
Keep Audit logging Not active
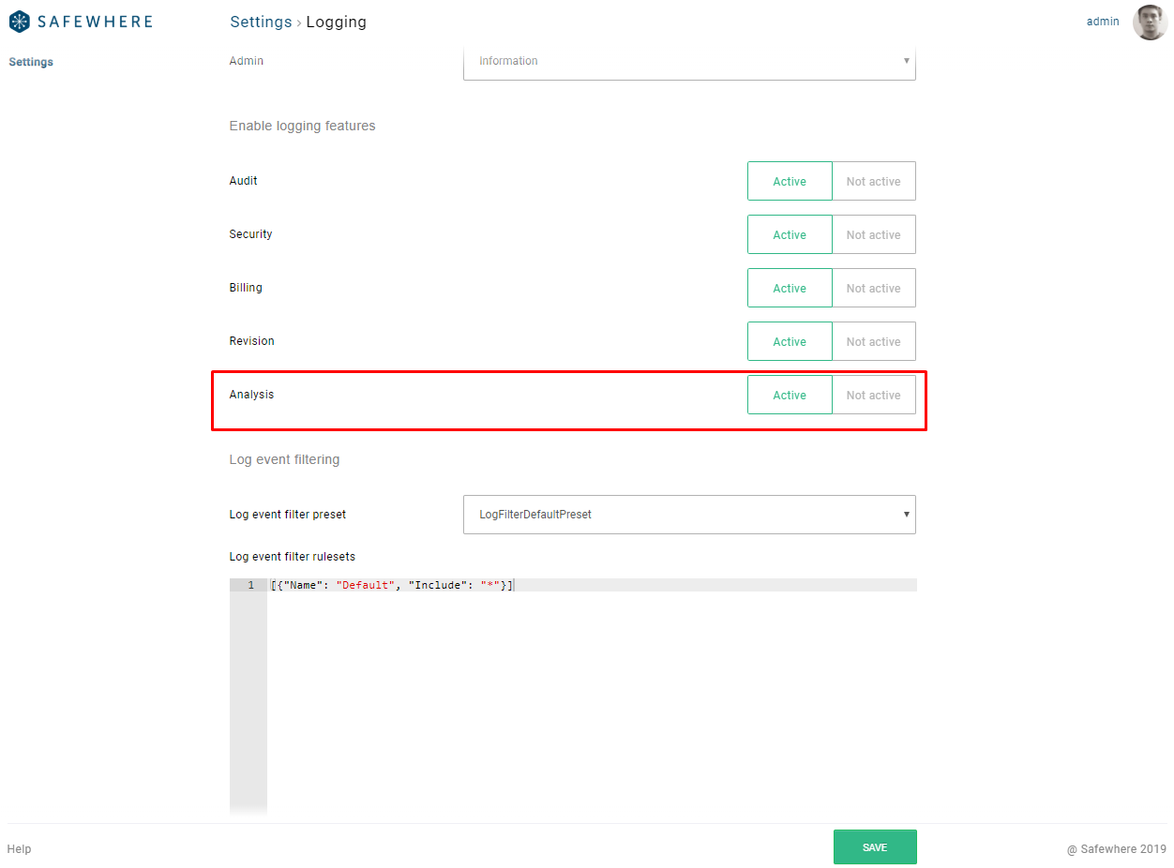[873, 180]
